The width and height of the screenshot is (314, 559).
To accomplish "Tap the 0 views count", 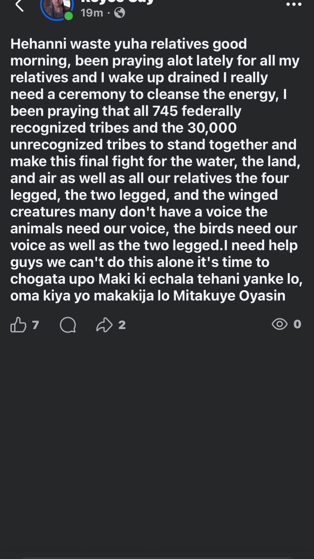I will (297, 324).
